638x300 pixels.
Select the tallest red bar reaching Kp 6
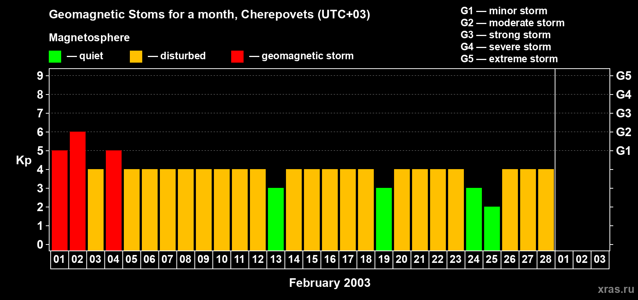pos(78,191)
